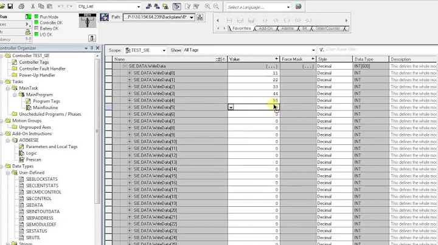The width and height of the screenshot is (438, 245).
Task: Click the Controller Organizer scrollbar
Action: [x=97, y=131]
